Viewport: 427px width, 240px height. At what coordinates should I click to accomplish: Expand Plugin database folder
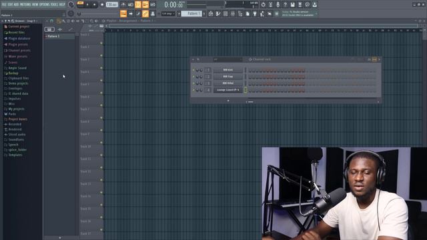point(19,39)
